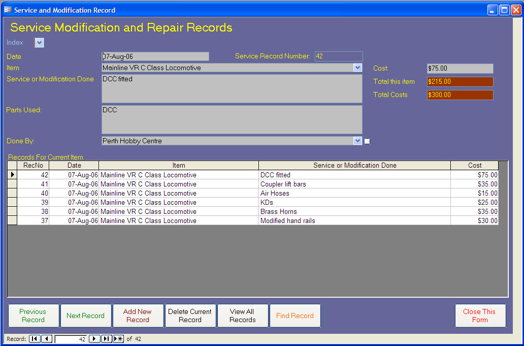Click Delete Current Record button

pyautogui.click(x=190, y=316)
